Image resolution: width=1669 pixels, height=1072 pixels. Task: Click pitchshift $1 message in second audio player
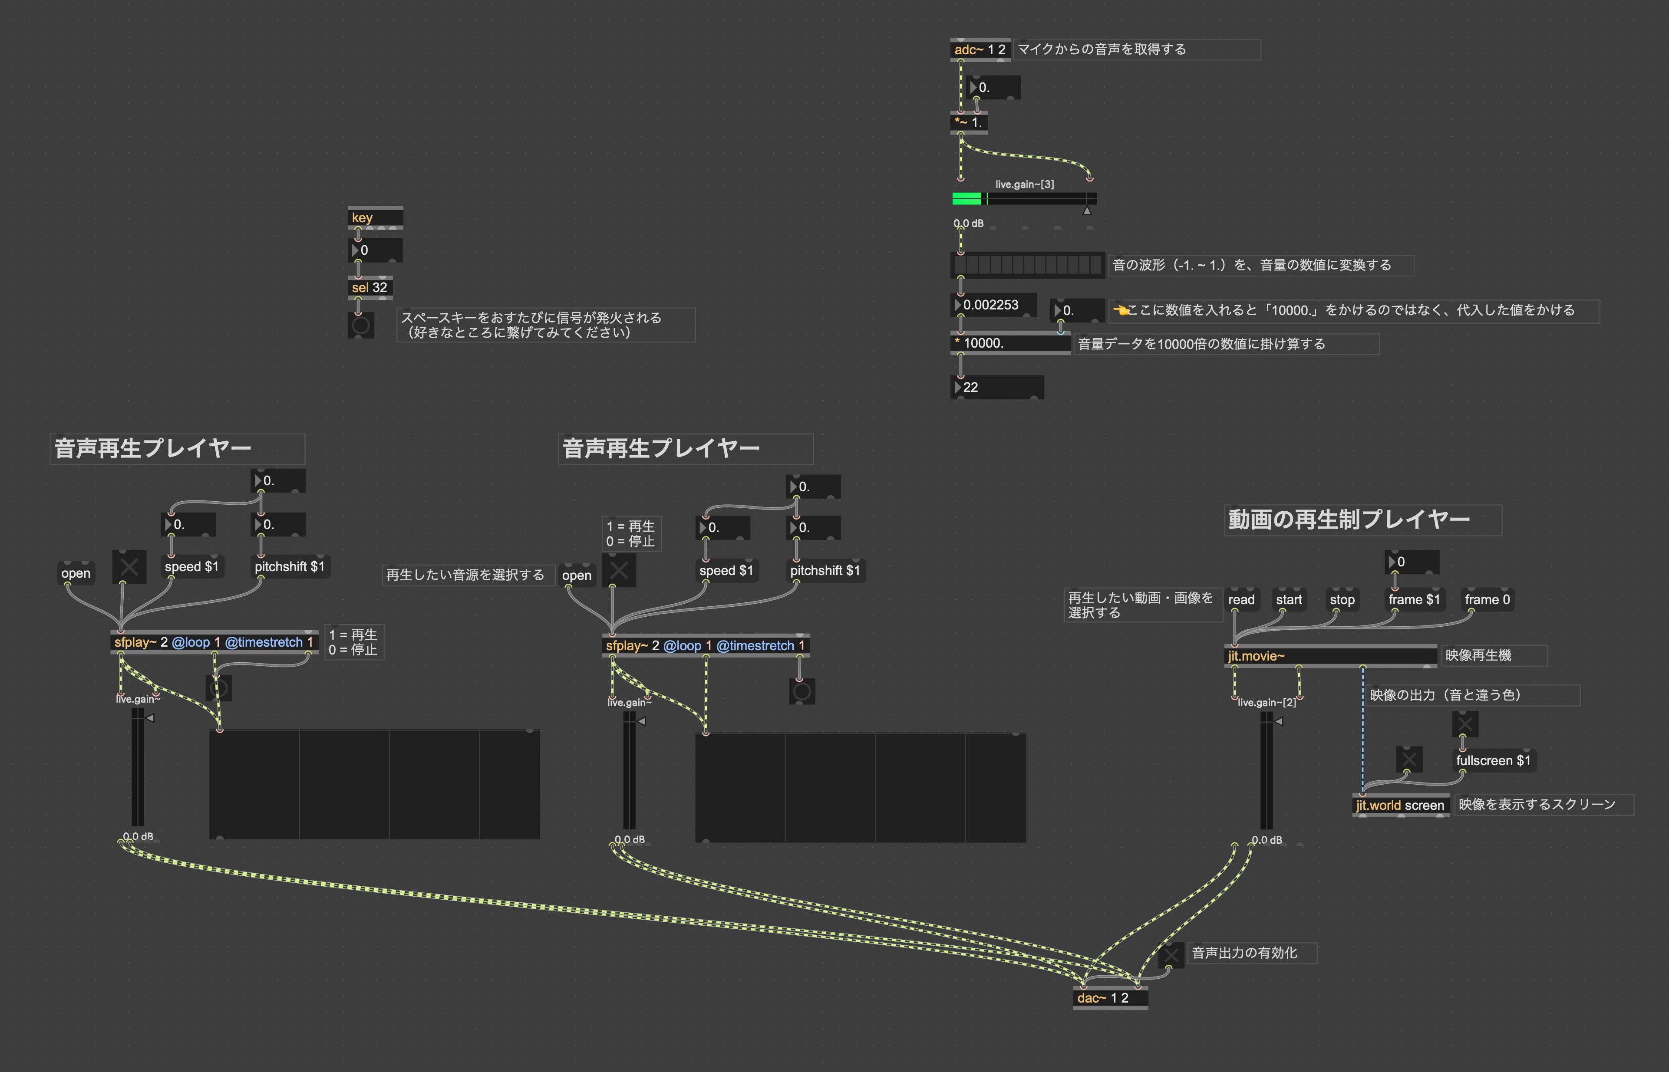pyautogui.click(x=825, y=571)
